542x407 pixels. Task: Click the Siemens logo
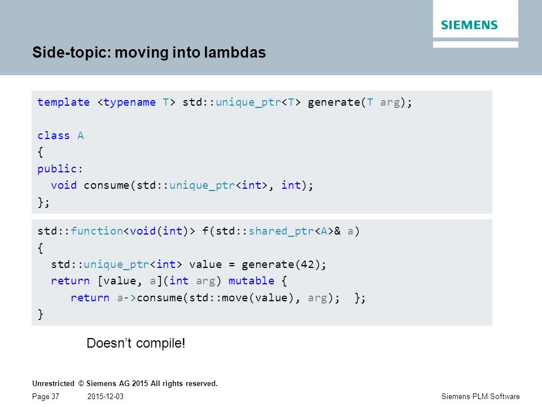pos(469,25)
